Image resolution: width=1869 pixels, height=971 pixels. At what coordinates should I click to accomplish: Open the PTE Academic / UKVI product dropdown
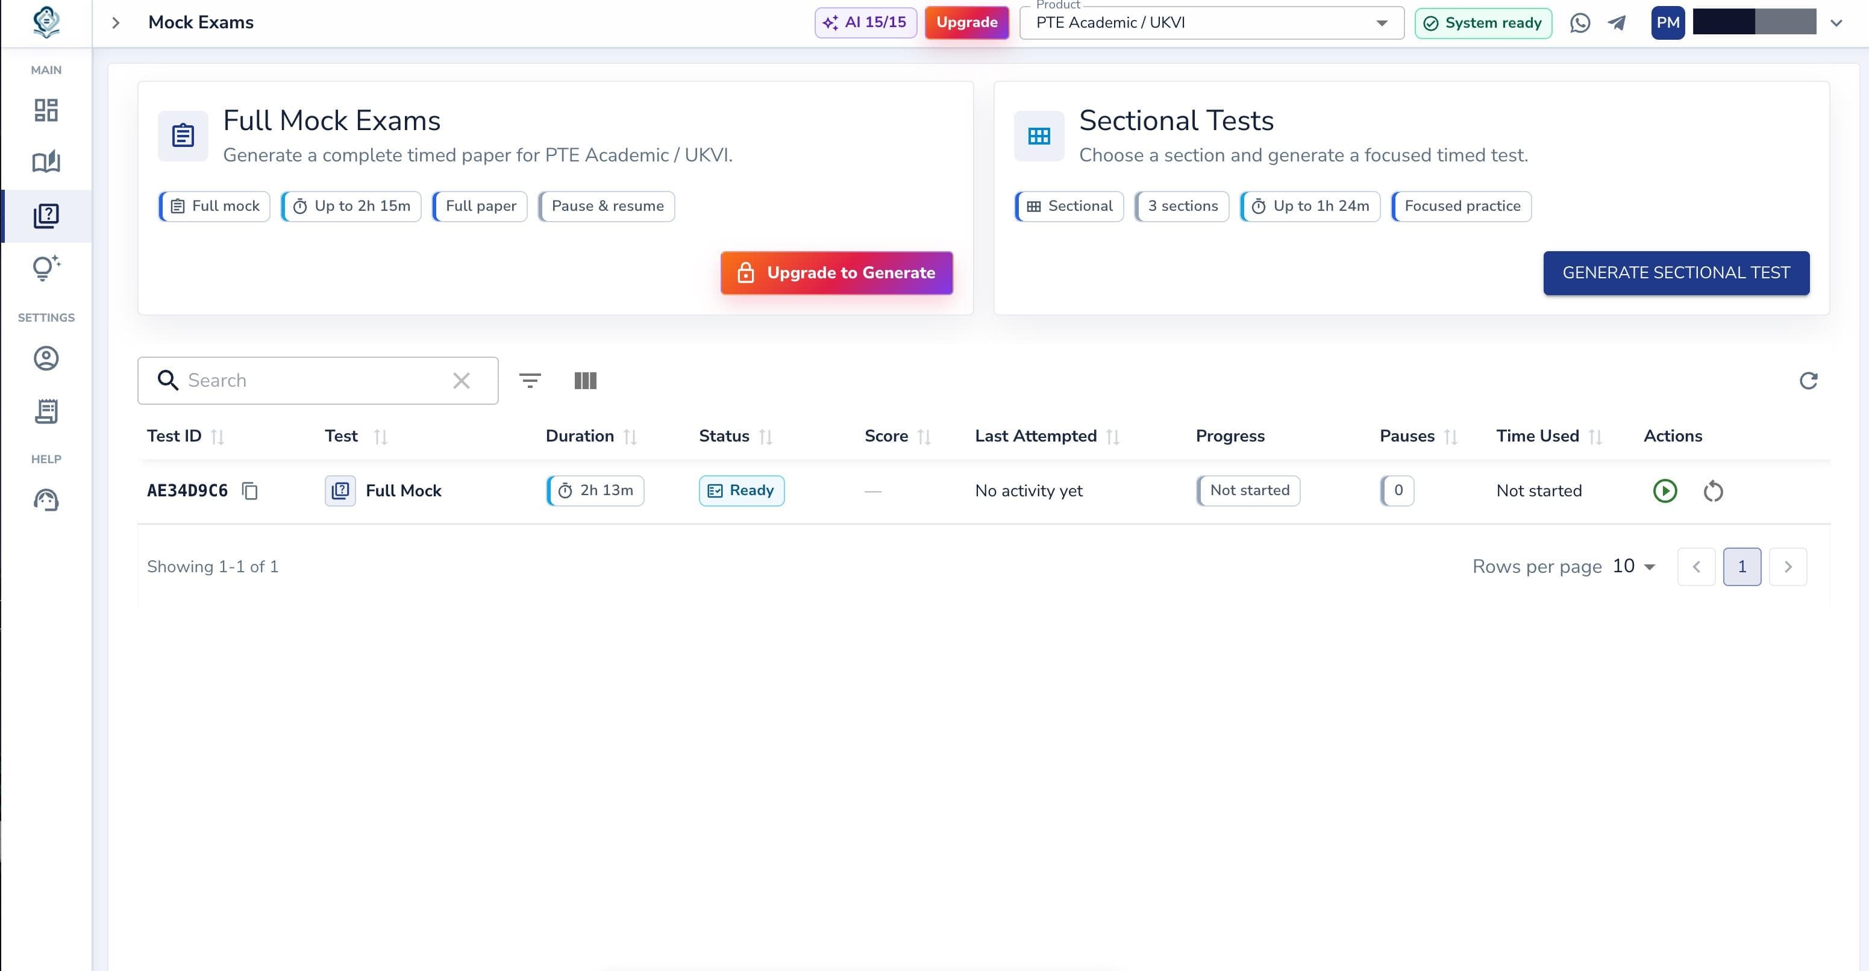(x=1212, y=23)
